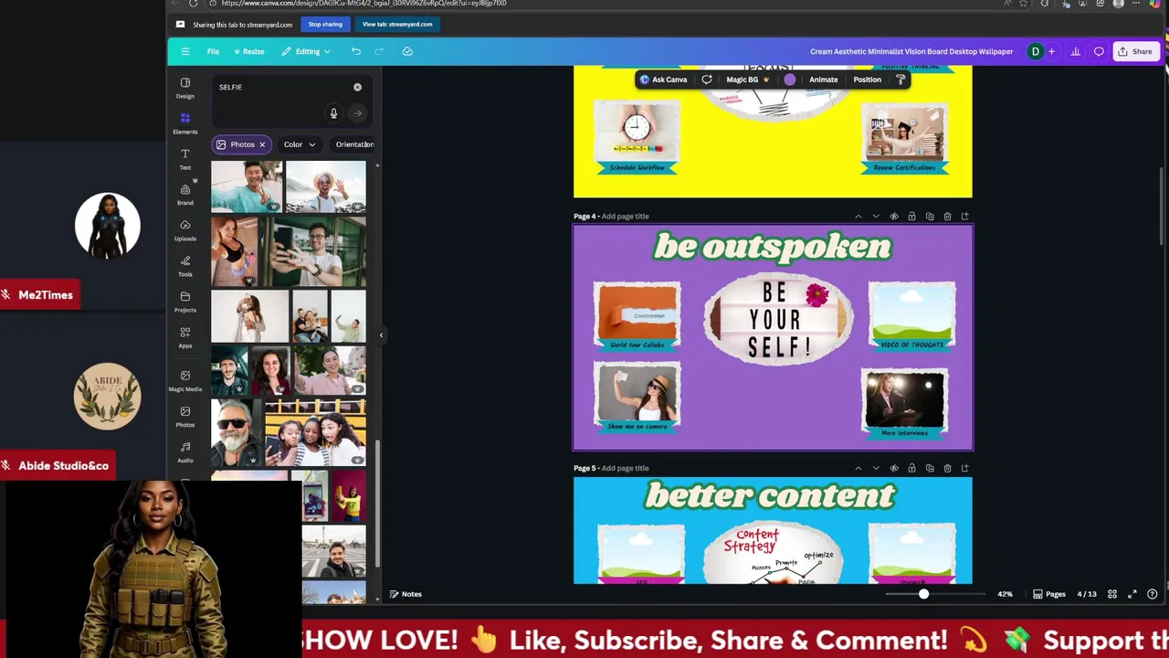Open the Uploads panel
The width and height of the screenshot is (1169, 658).
pyautogui.click(x=185, y=230)
